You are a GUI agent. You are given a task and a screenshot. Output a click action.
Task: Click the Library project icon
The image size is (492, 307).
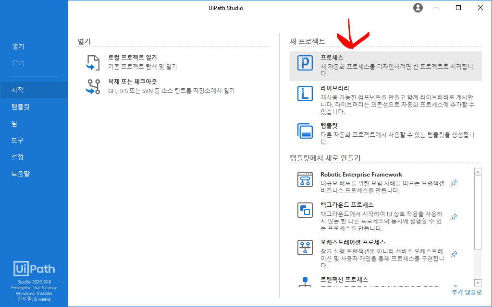pos(305,94)
